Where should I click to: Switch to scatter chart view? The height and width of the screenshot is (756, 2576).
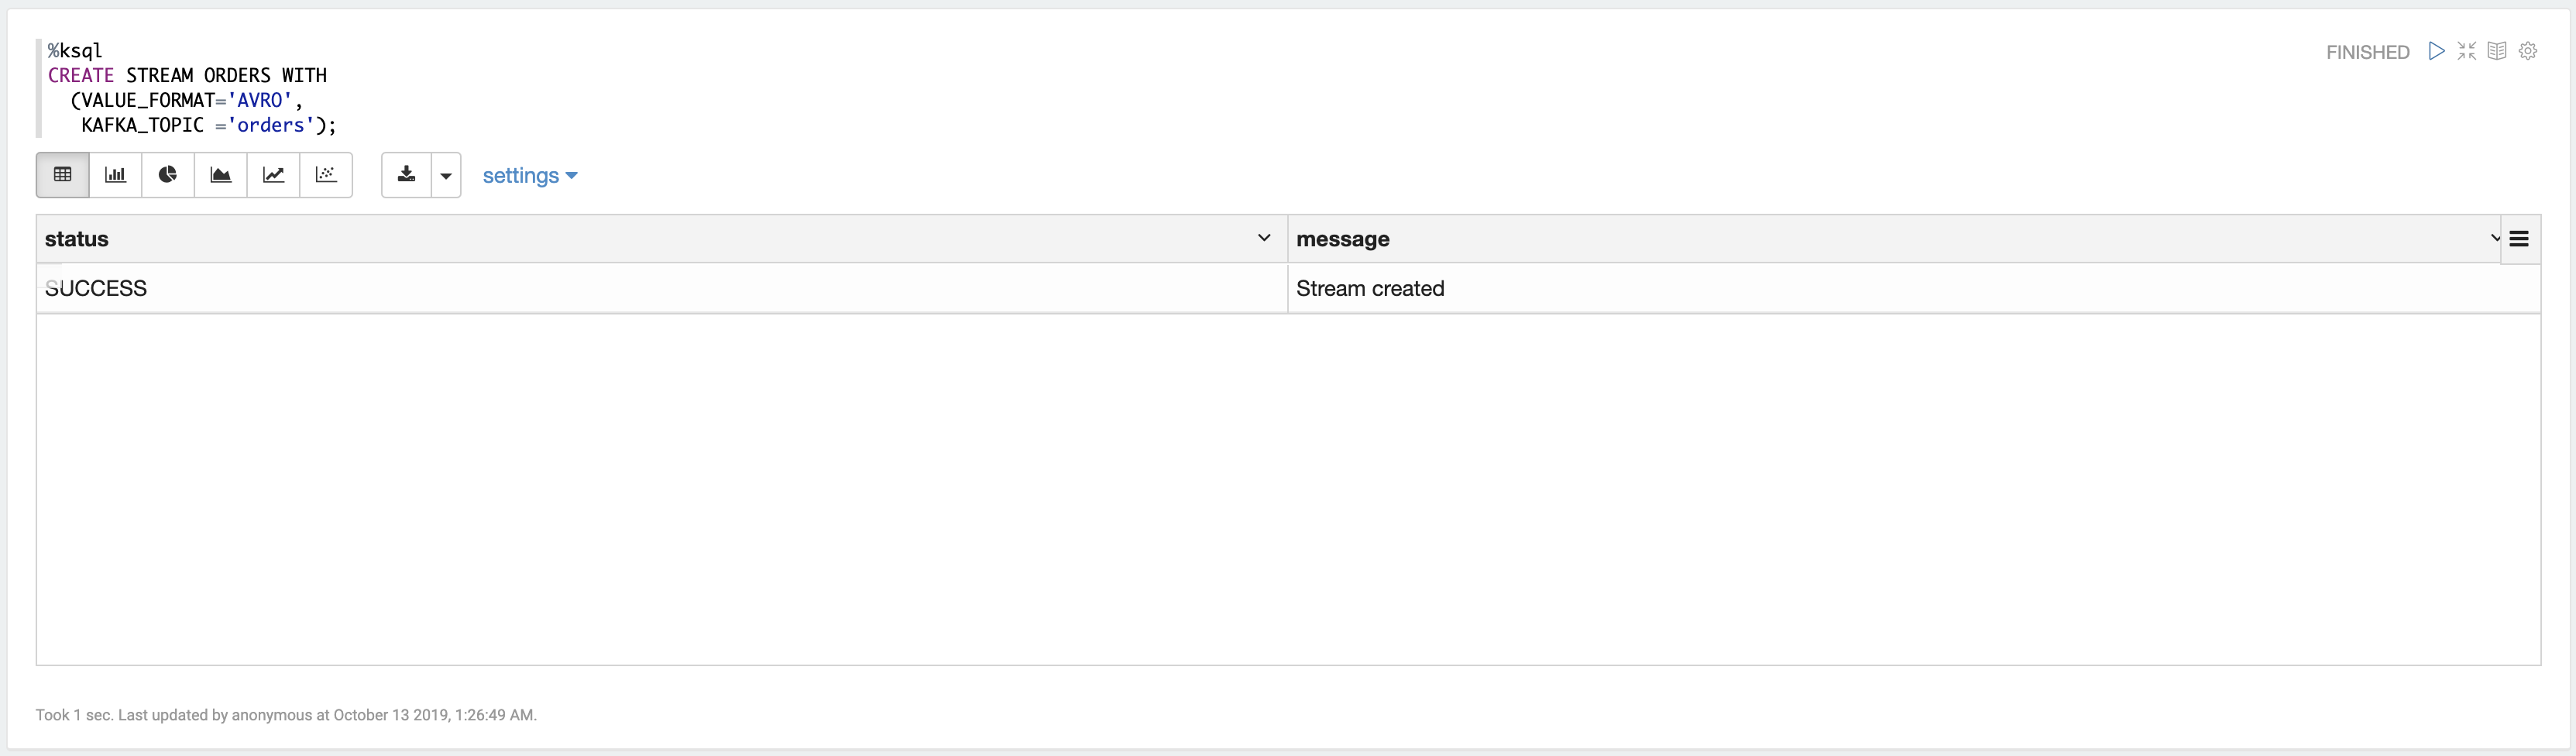click(326, 175)
